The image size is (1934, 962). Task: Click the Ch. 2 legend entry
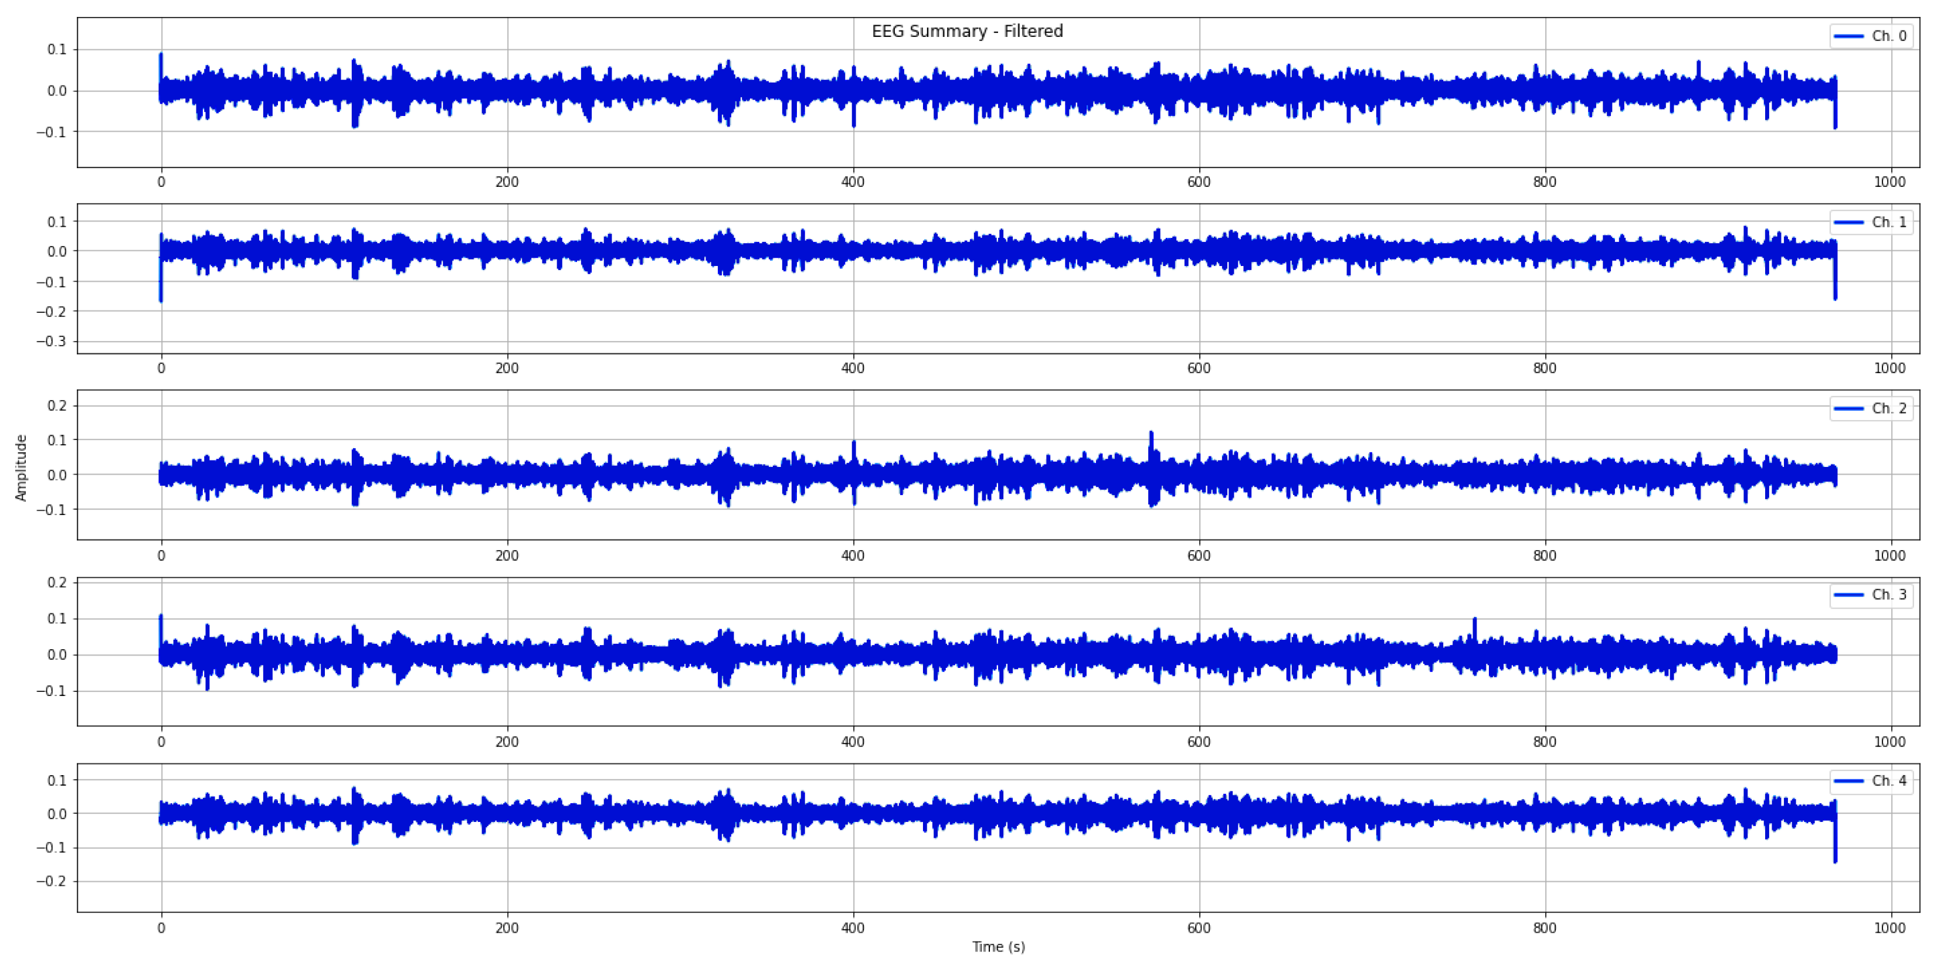[x=1888, y=408]
